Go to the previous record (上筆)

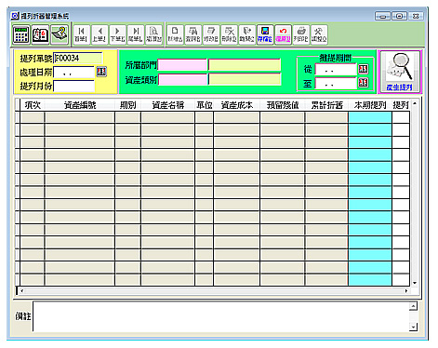[100, 34]
